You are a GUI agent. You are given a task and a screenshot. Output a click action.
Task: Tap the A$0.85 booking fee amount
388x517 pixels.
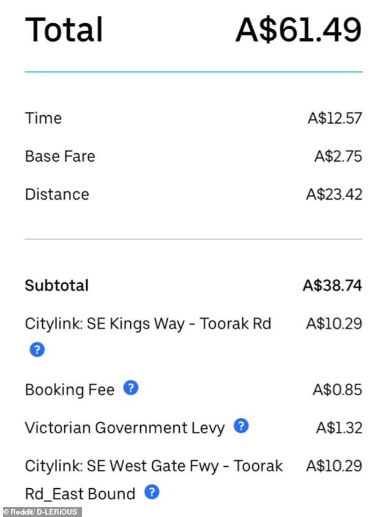337,390
